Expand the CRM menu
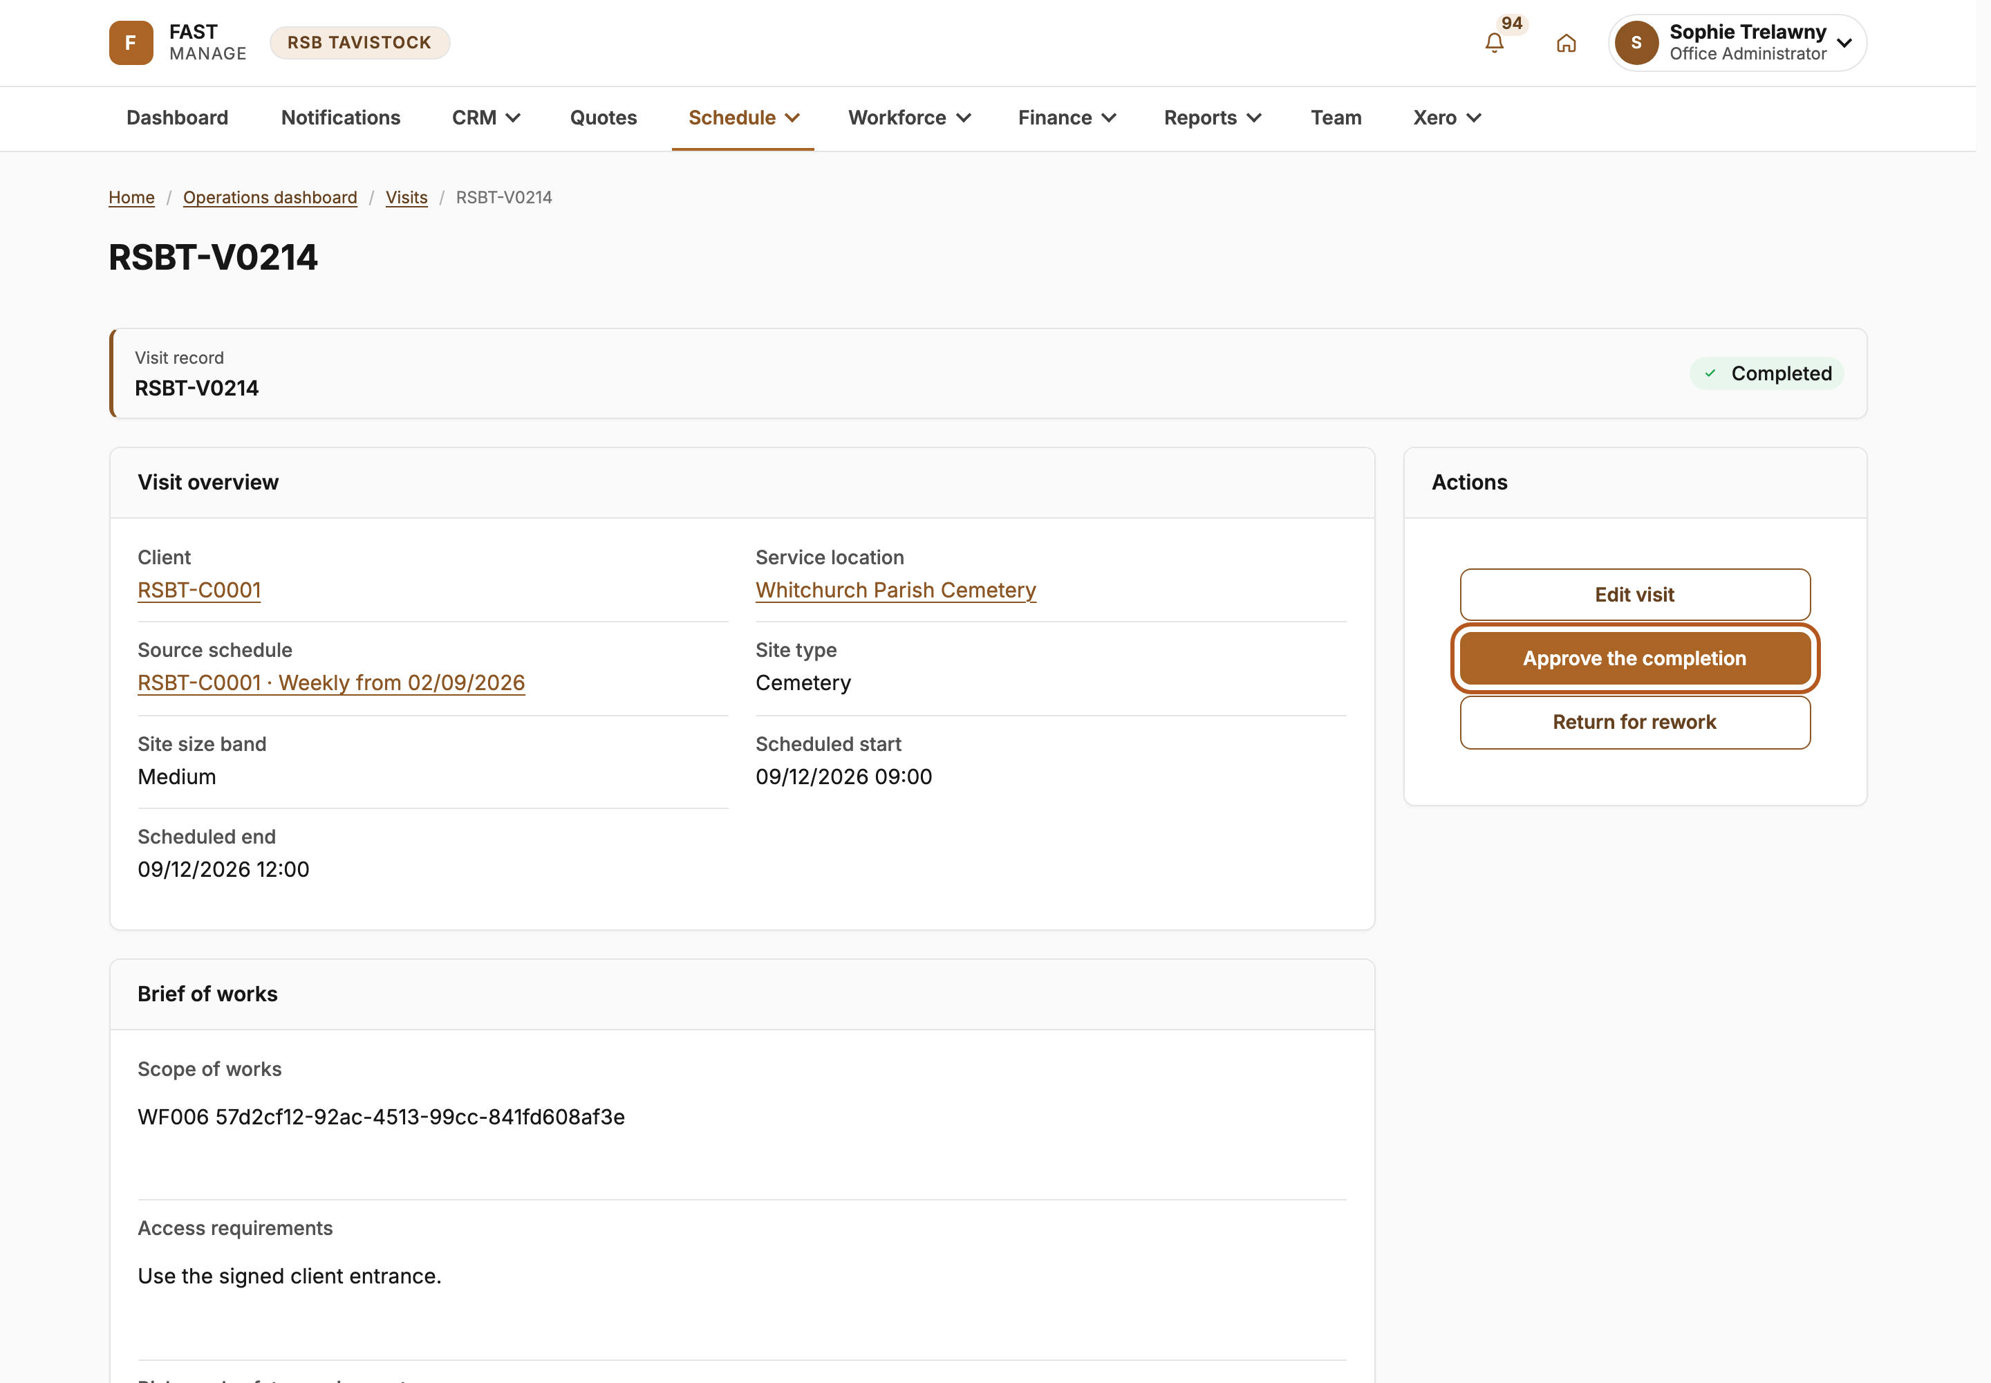 click(x=486, y=118)
